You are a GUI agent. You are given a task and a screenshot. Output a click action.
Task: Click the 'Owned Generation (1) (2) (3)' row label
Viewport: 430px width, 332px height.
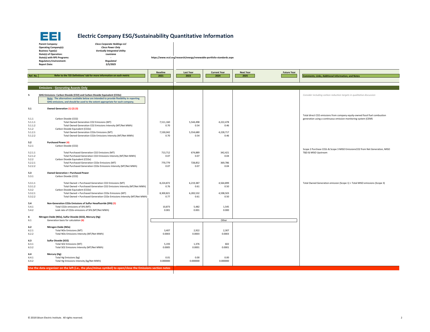point(63,109)
